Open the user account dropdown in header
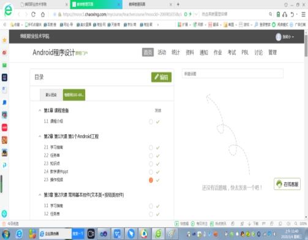Screen dimensions: 308x240 pos(285,37)
